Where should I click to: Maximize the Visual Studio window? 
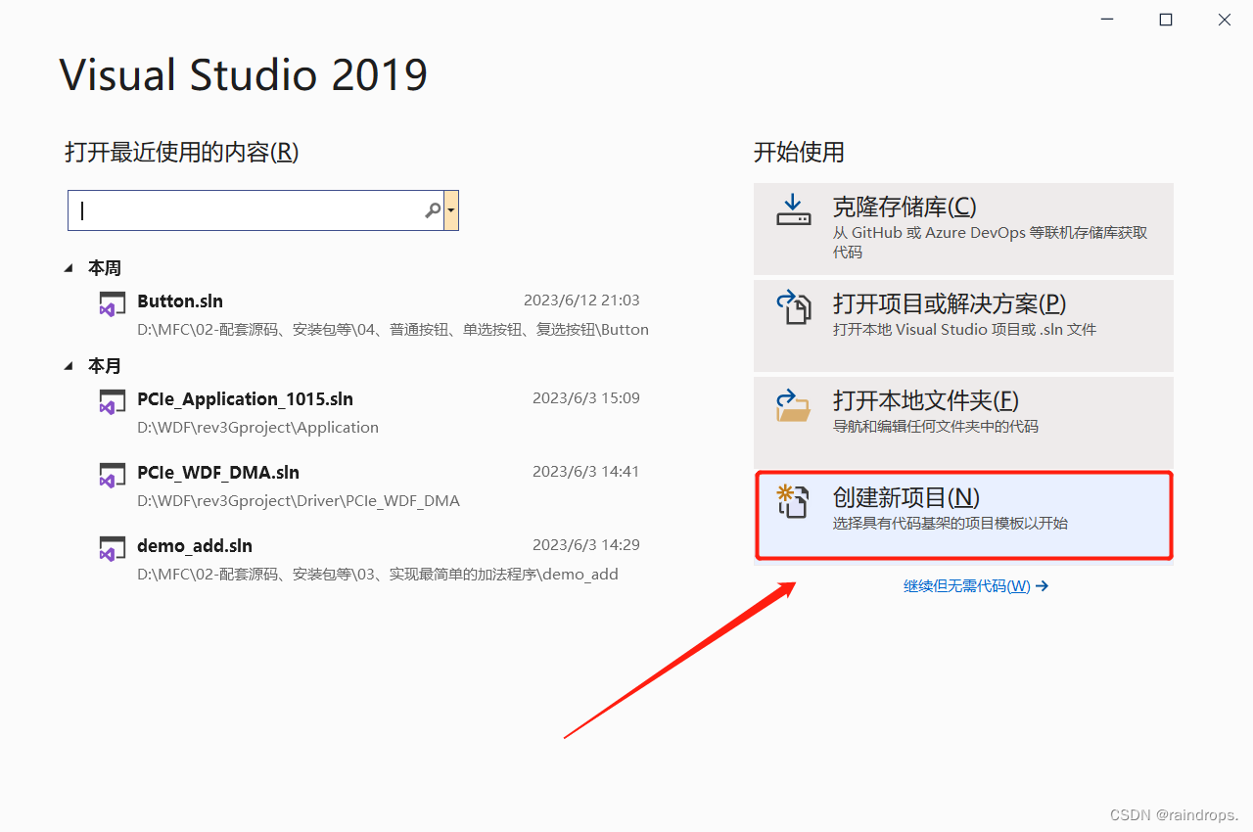click(x=1166, y=20)
